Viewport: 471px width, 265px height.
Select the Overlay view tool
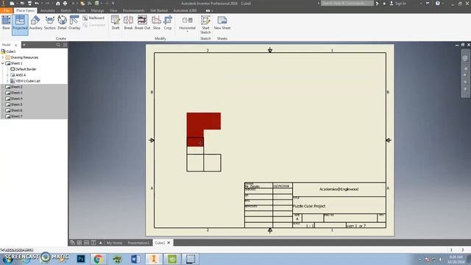pos(74,23)
